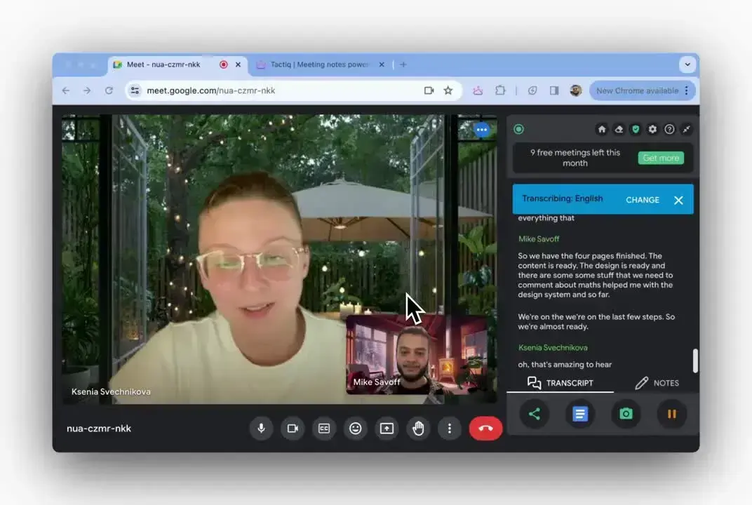The height and width of the screenshot is (505, 752).
Task: Capture a screenshot with Tactiq camera icon
Action: click(x=626, y=414)
